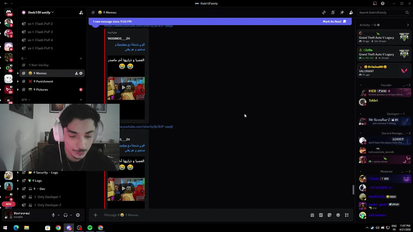The width and height of the screenshot is (413, 232).
Task: Open the headphone output options chevron
Action: pyautogui.click(x=71, y=215)
